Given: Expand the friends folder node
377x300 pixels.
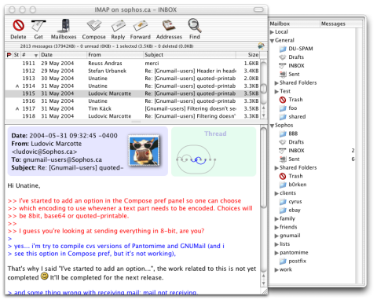Looking at the screenshot, I should (276, 227).
